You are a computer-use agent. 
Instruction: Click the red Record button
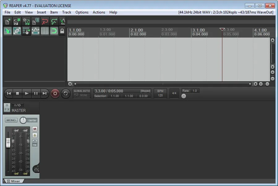(55, 93)
